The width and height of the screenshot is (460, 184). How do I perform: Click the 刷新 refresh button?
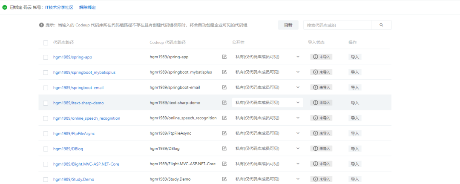point(288,25)
